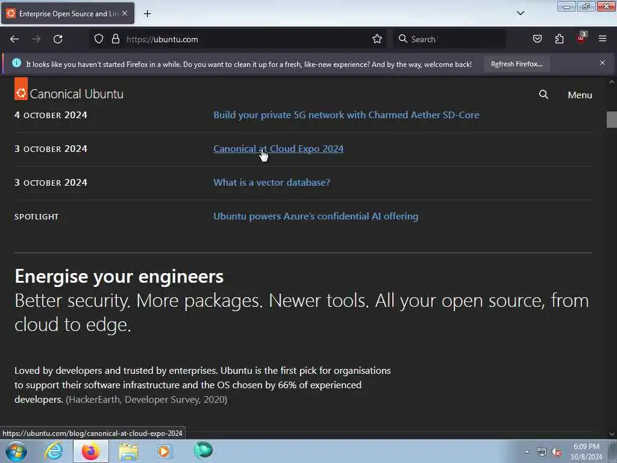Reload the current page
617x463 pixels.
[x=58, y=39]
